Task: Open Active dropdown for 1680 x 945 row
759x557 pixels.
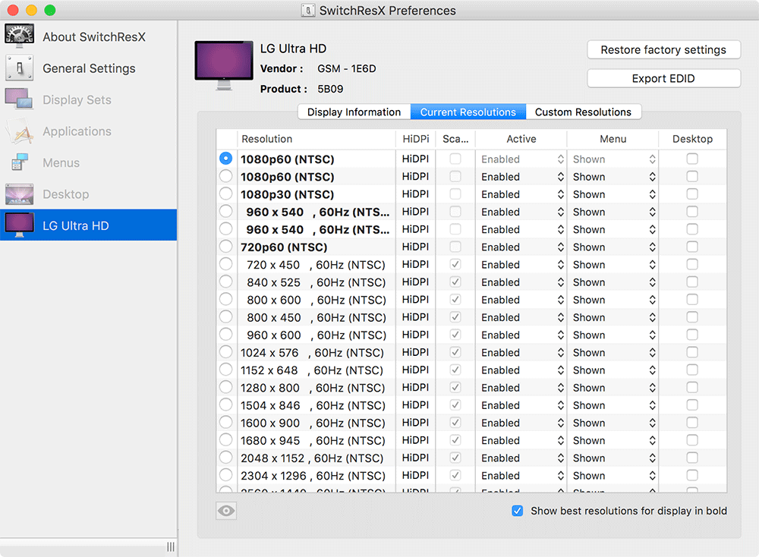Action: pyautogui.click(x=522, y=440)
